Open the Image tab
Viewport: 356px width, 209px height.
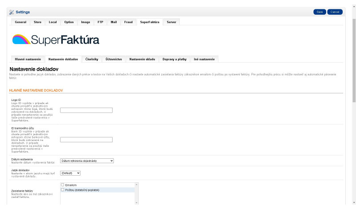pyautogui.click(x=85, y=22)
